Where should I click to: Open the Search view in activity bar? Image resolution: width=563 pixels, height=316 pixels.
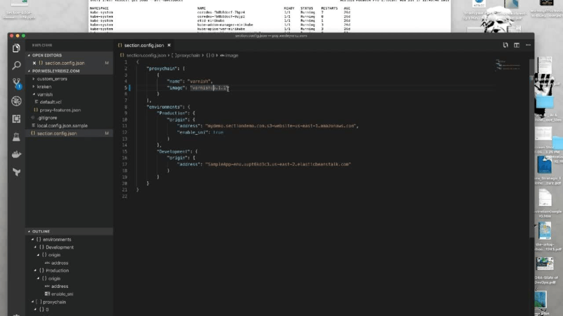pyautogui.click(x=16, y=65)
